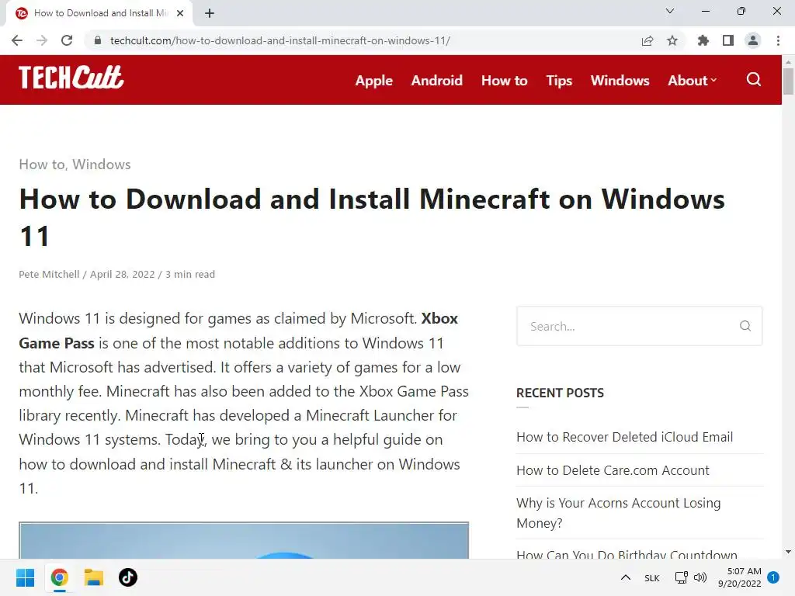Click the Windows category link above title
795x596 pixels.
pyautogui.click(x=102, y=165)
